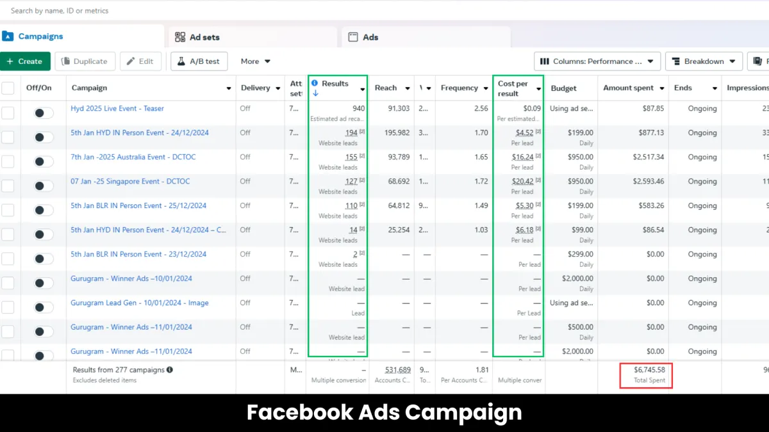Image resolution: width=769 pixels, height=432 pixels.
Task: Click the info icon beside Results from 277 campaigns
Action: point(170,370)
